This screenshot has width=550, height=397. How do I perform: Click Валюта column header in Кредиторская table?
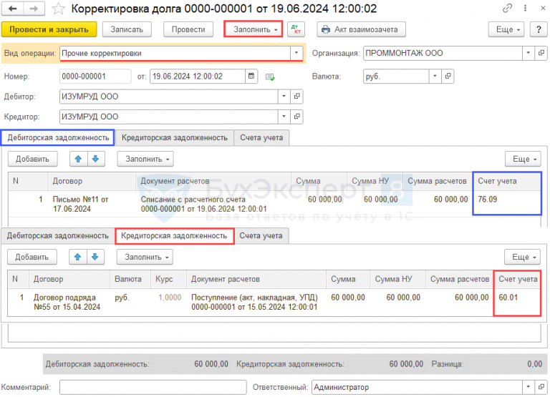click(130, 279)
